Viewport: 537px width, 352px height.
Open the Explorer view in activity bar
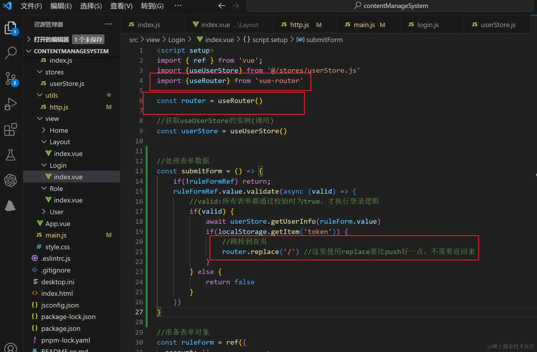pyautogui.click(x=11, y=28)
